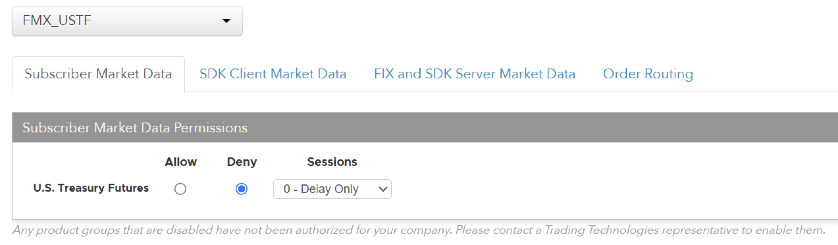
Task: Click the Subscriber Market Data Permissions header bar
Action: (425, 127)
